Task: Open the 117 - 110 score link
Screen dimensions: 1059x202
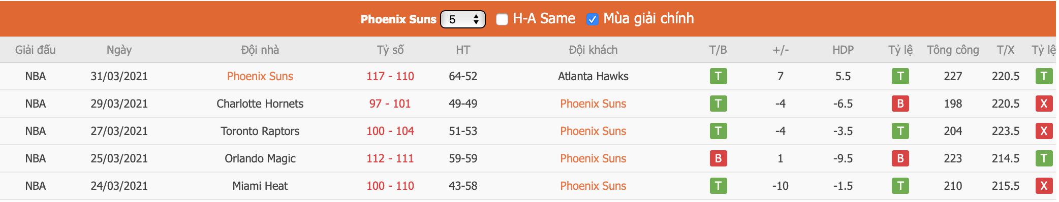Action: coord(390,76)
